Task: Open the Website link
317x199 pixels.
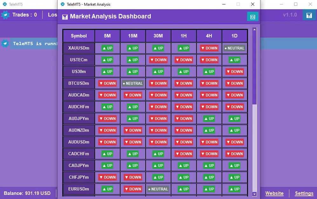Action: pyautogui.click(x=274, y=193)
